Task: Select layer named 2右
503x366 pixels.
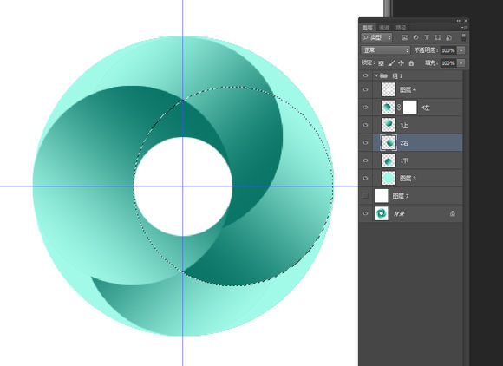Action: pyautogui.click(x=404, y=143)
